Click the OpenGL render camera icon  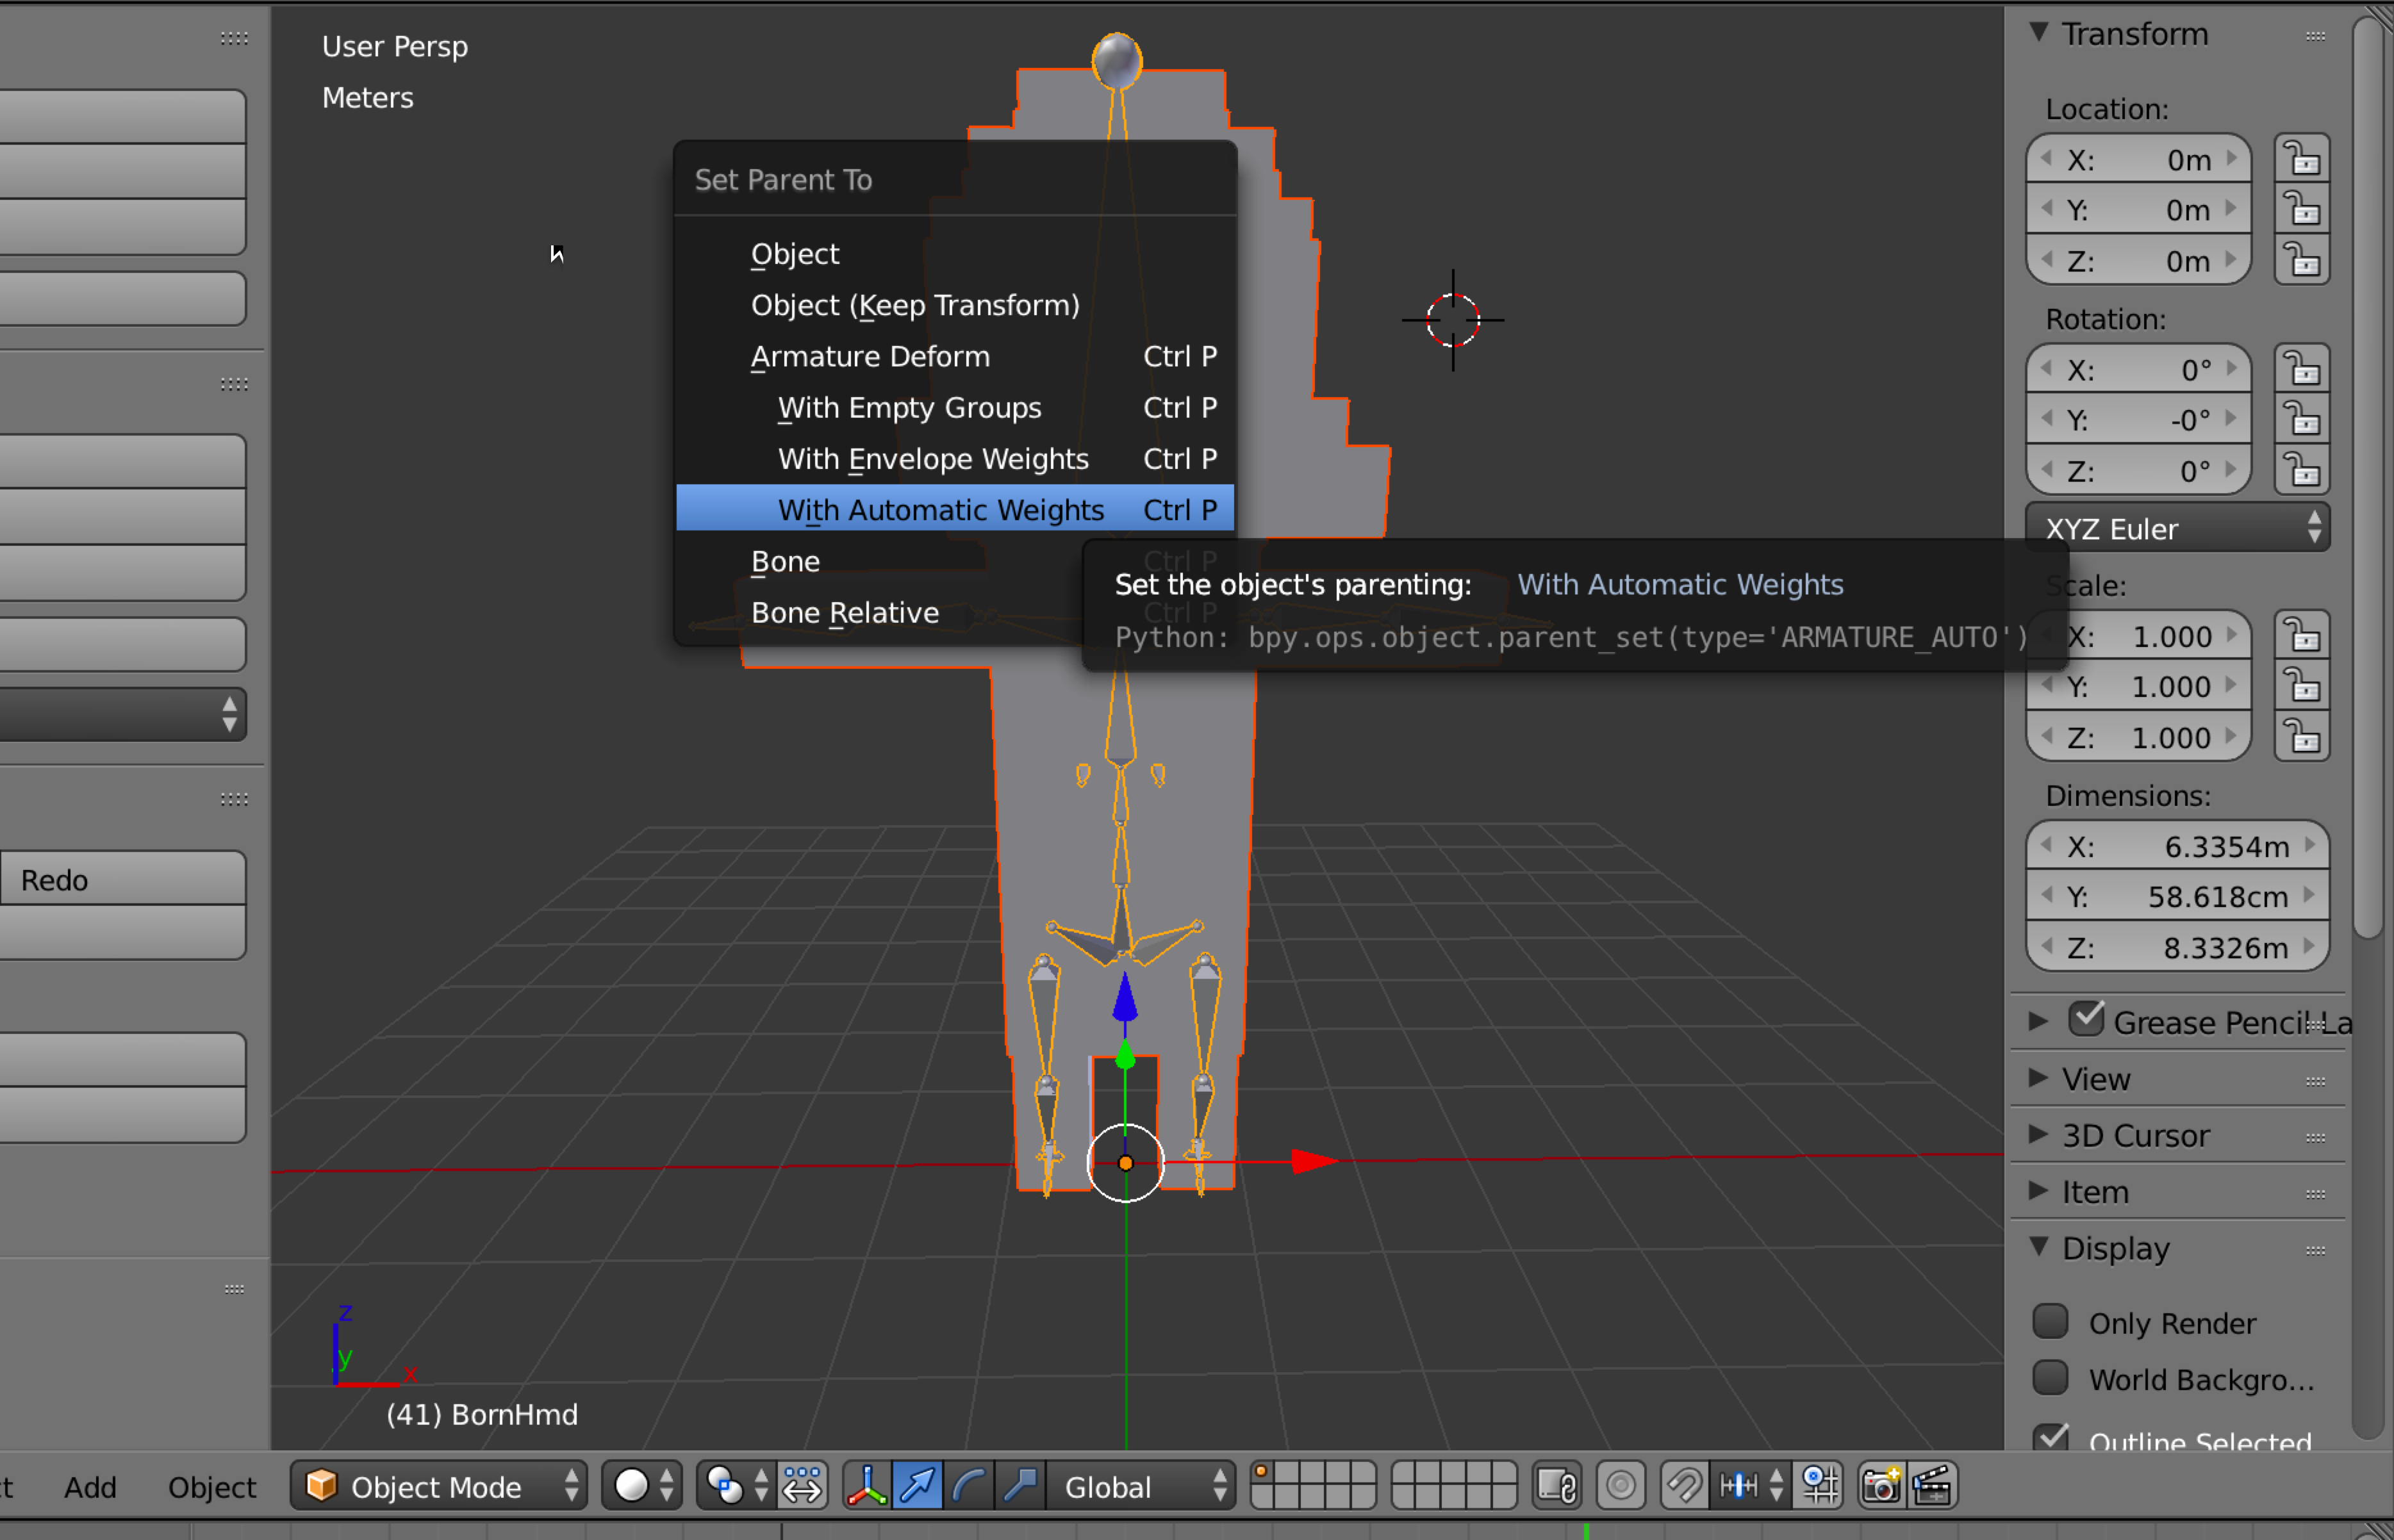pyautogui.click(x=1880, y=1486)
